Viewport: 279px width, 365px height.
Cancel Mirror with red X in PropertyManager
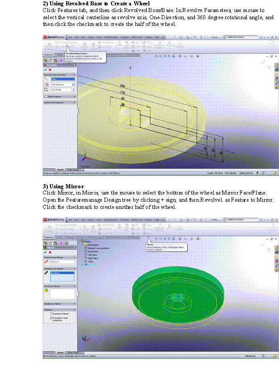pyautogui.click(x=50, y=252)
